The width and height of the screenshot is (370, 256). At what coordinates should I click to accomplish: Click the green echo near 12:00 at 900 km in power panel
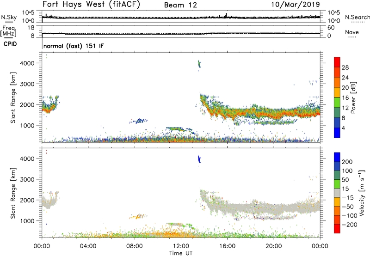point(176,129)
